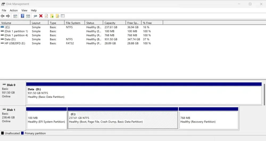This screenshot has width=266, height=141.
Task: Click the 237.61 GB capacity cell
Action: (x=111, y=27)
